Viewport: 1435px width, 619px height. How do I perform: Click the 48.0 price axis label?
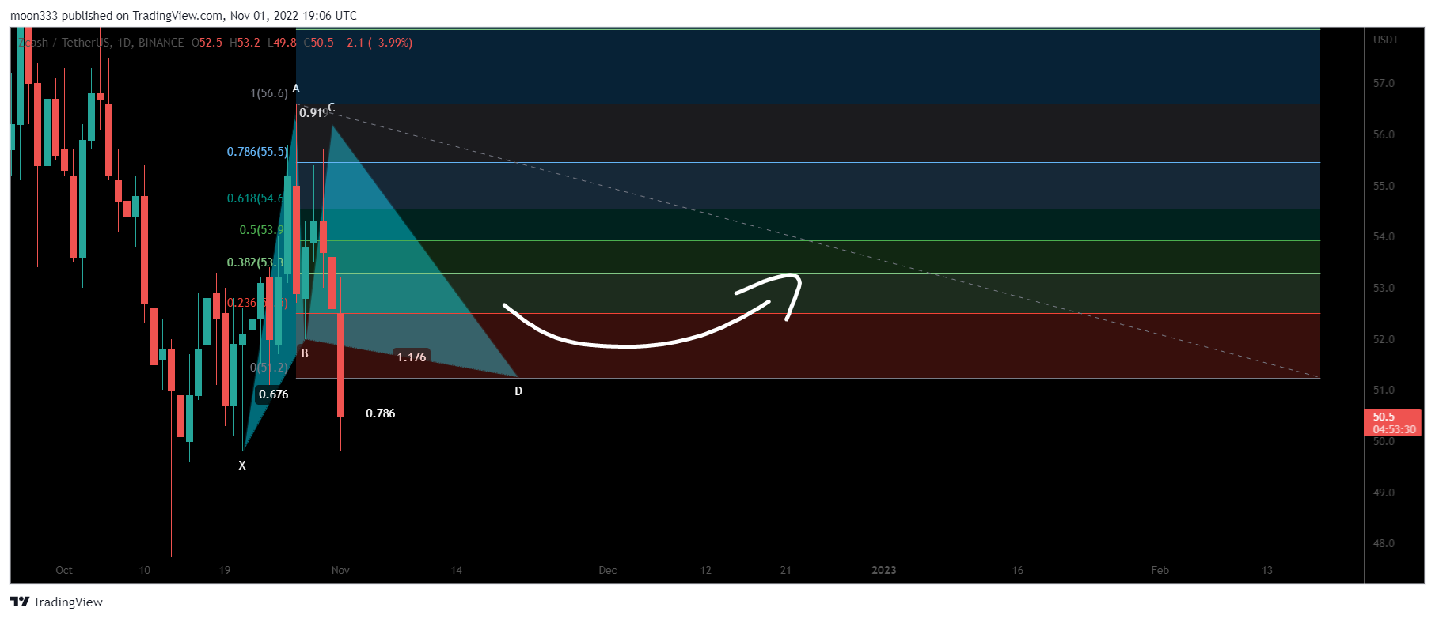[1384, 543]
